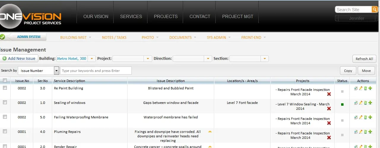
Task: Delete the Re Paint Building issue via trash icon
Action: pos(365,88)
